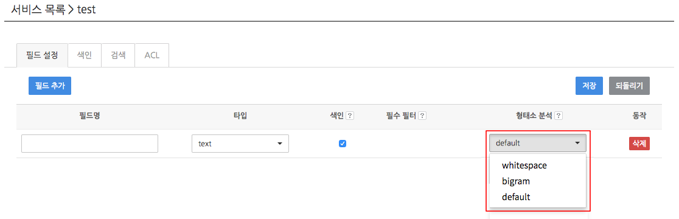Click the 되돌리기 button
The width and height of the screenshot is (679, 219).
(x=629, y=86)
